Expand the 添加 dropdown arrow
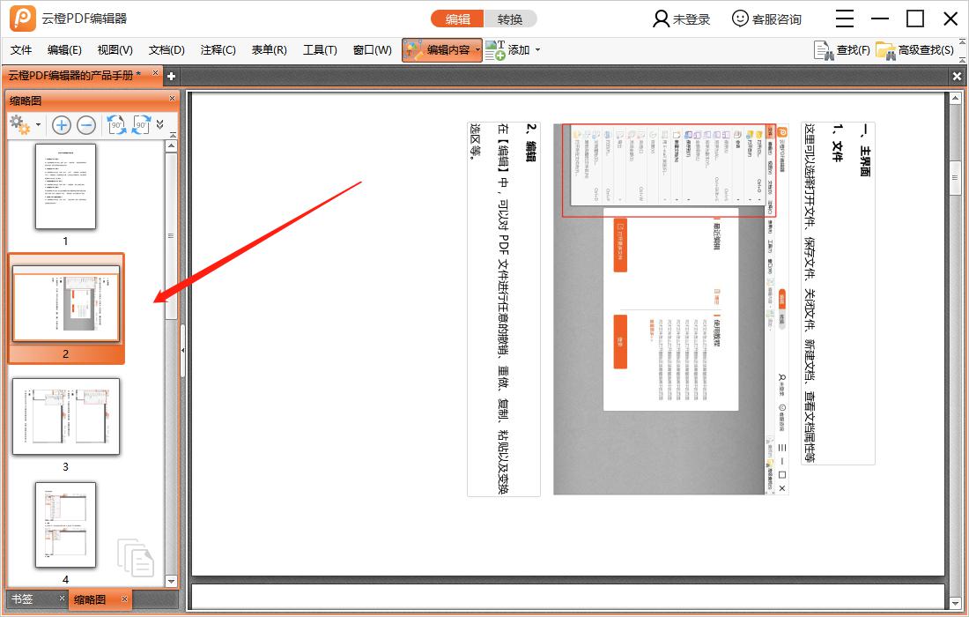The image size is (969, 617). 537,50
